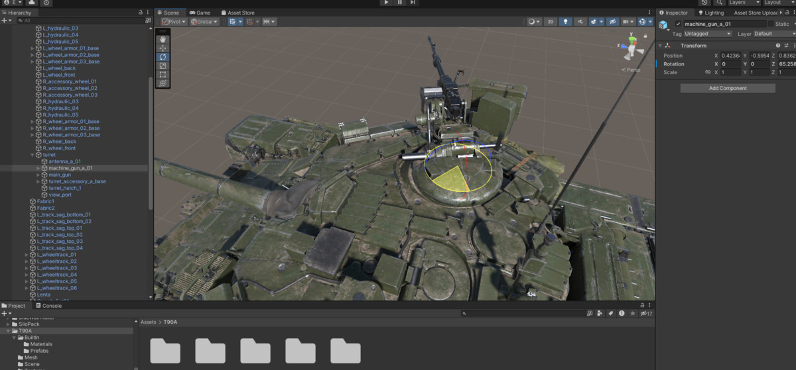
Task: Open the Pivot handle position dropdown
Action: point(173,22)
